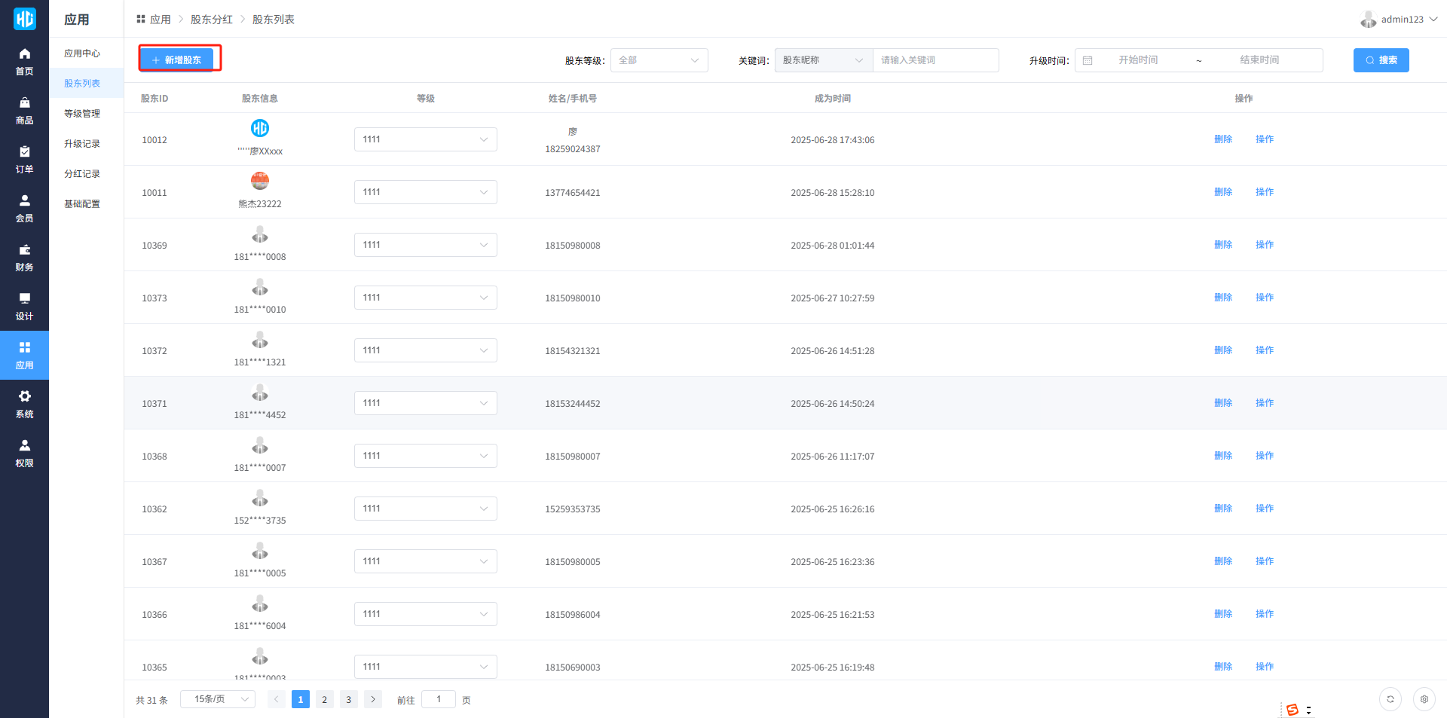Open the 系统 gear icon
The image size is (1447, 718).
click(24, 397)
